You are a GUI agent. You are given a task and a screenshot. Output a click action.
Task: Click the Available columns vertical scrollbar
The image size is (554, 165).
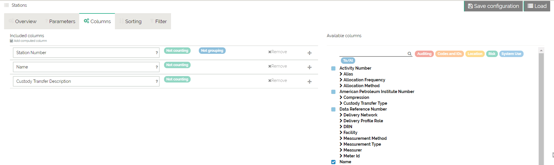(x=541, y=108)
